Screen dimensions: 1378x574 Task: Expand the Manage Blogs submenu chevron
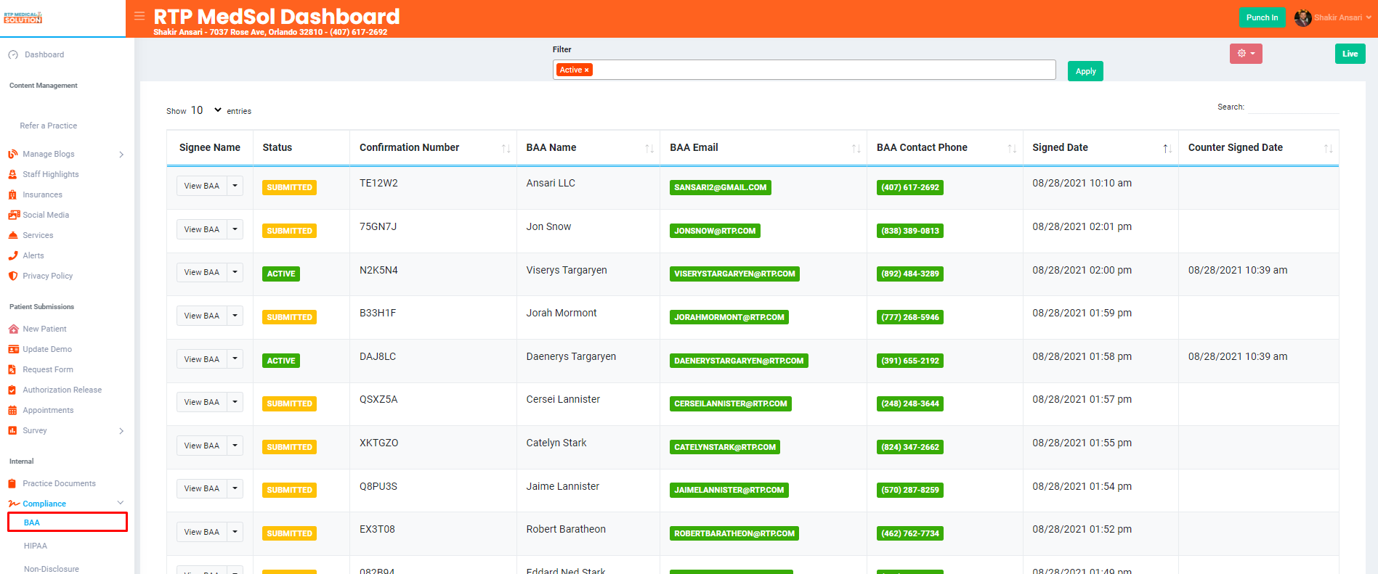coord(121,155)
